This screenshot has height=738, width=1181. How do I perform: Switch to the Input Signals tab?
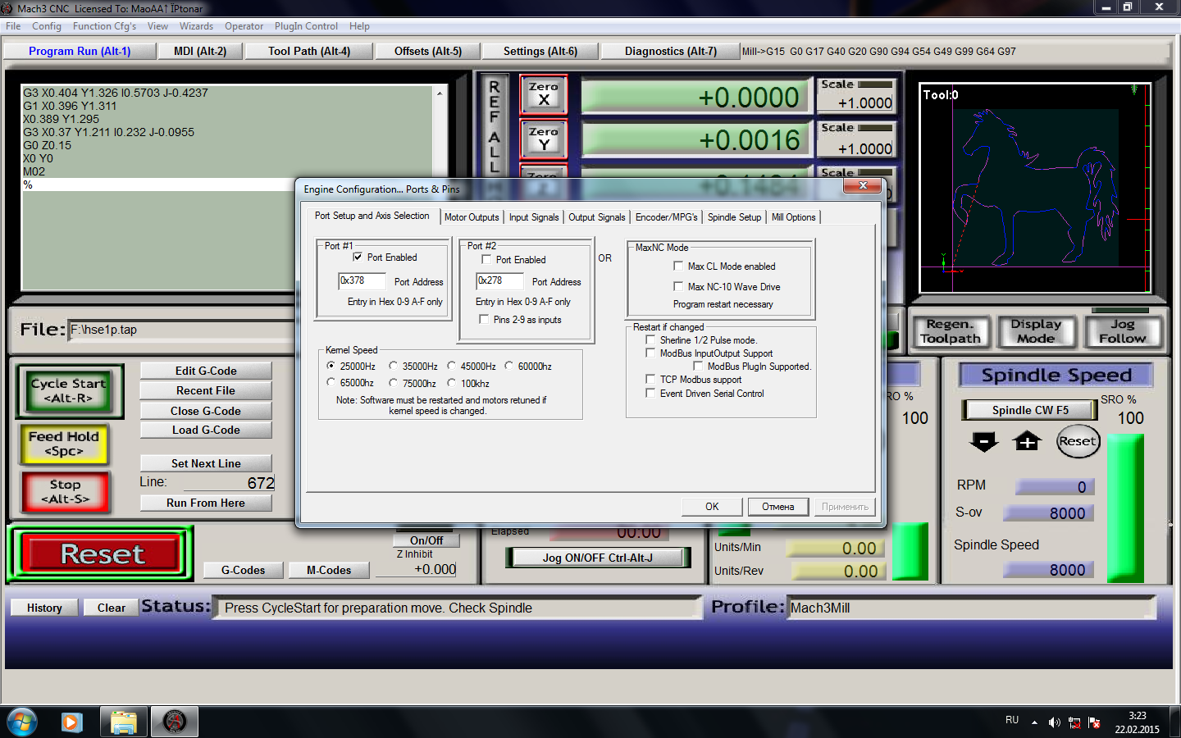click(534, 217)
